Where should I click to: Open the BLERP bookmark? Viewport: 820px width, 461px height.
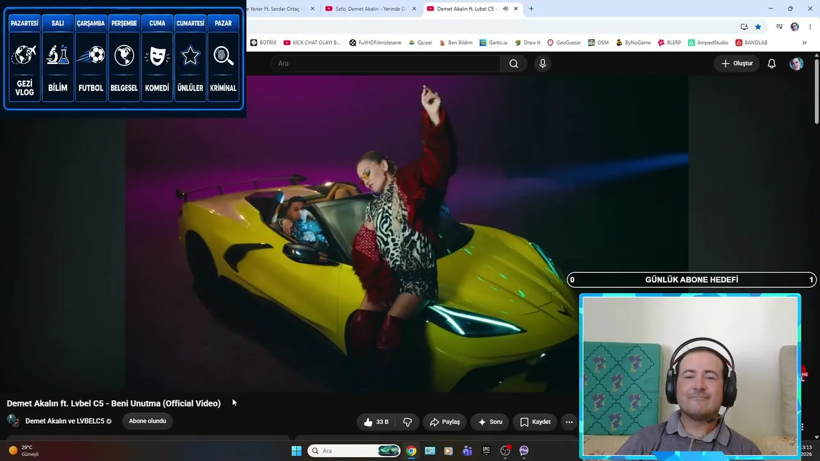coord(669,42)
